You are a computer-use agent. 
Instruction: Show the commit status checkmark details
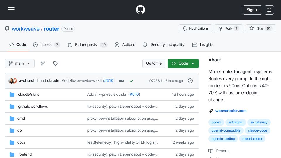click(132, 81)
